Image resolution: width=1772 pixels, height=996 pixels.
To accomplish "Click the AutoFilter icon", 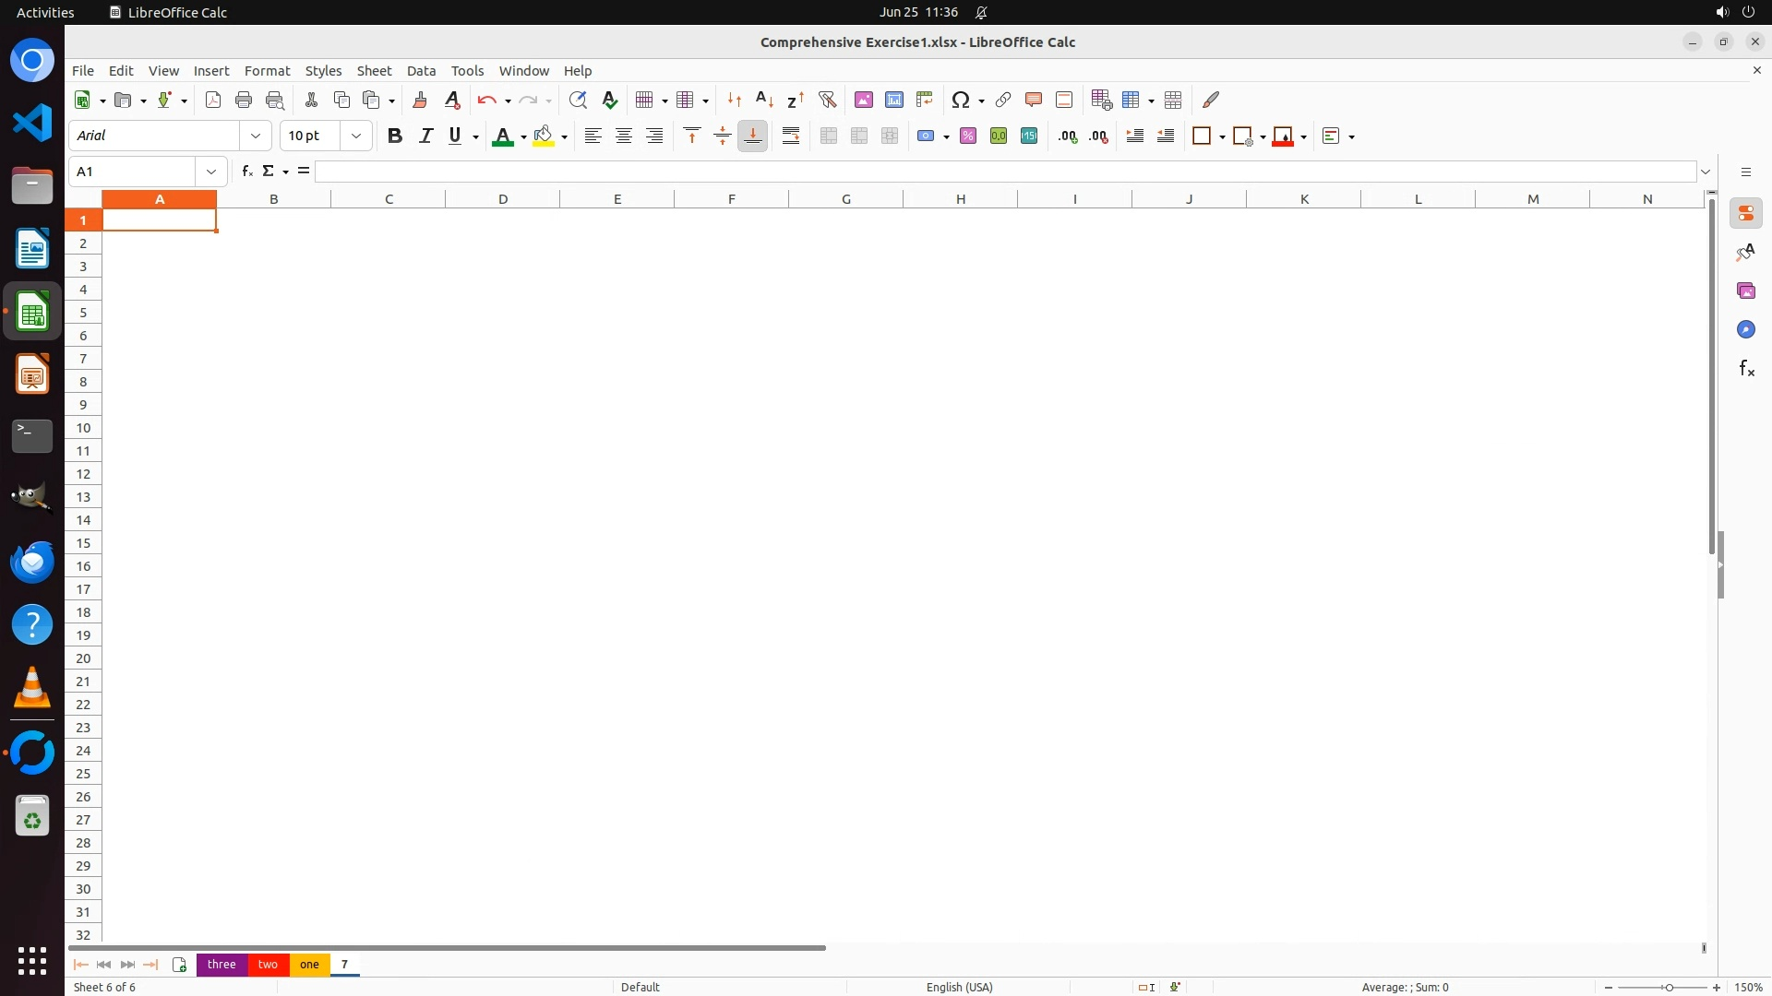I will click(x=827, y=100).
